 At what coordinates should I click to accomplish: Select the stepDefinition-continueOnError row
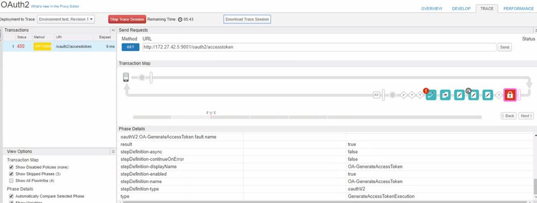pyautogui.click(x=325, y=159)
